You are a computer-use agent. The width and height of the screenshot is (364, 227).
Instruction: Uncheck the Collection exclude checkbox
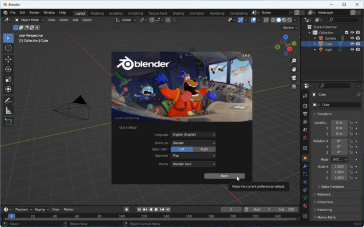click(346, 32)
